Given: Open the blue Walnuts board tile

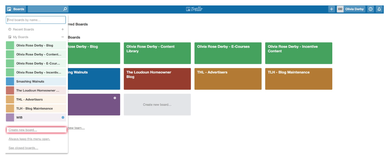Looking at the screenshot, I should tap(94, 79).
